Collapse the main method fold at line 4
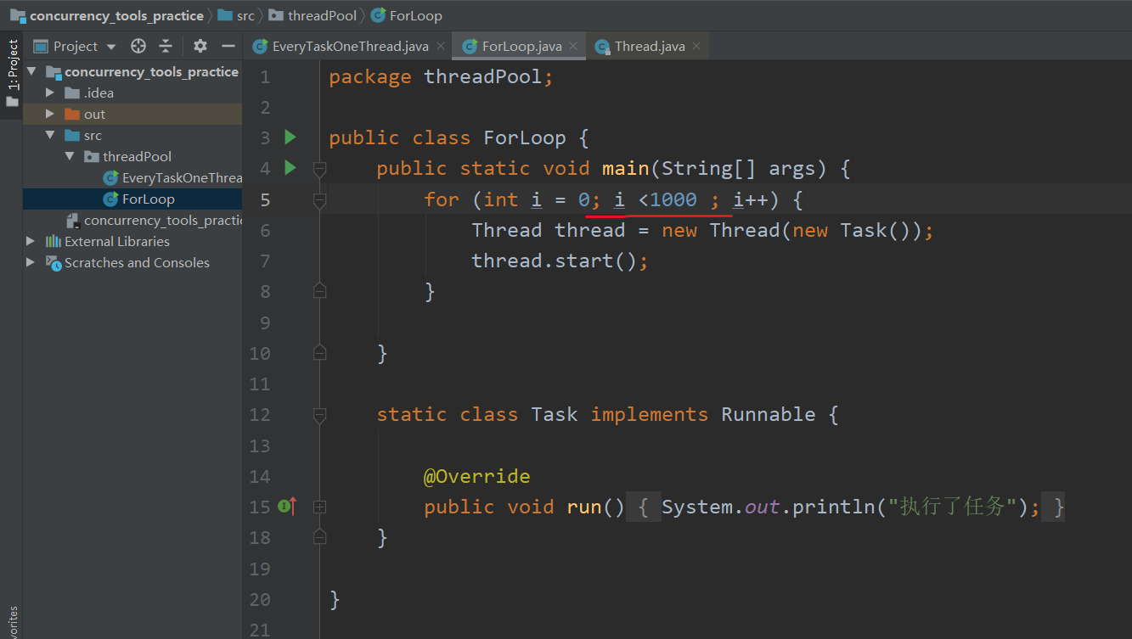 [319, 169]
